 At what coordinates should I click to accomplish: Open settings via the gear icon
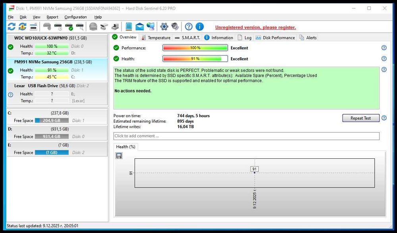[164, 27]
